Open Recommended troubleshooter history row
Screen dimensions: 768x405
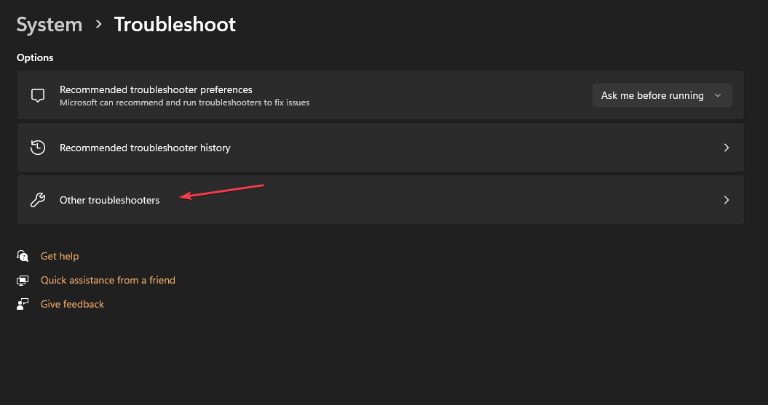pyautogui.click(x=381, y=147)
